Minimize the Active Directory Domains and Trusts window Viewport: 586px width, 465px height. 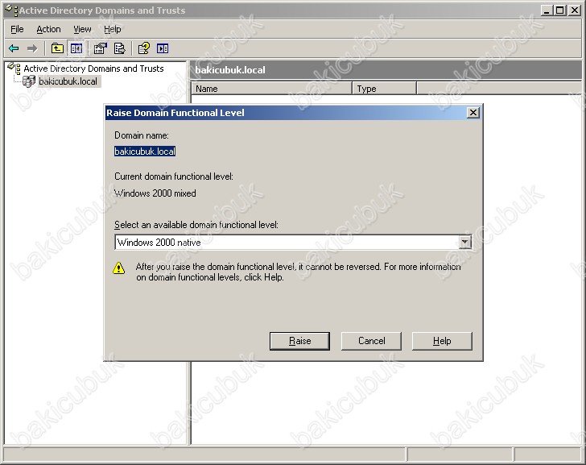(x=547, y=10)
